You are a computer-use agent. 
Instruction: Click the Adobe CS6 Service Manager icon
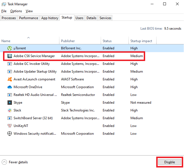pos(10,56)
